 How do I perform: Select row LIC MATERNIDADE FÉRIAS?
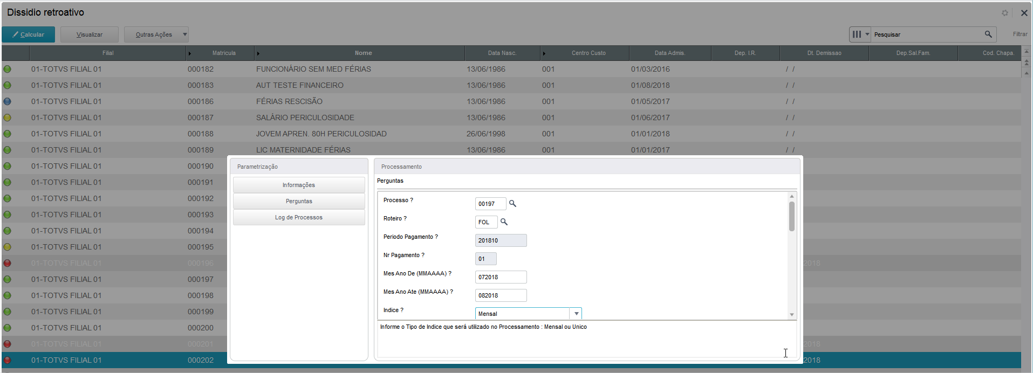pos(511,149)
